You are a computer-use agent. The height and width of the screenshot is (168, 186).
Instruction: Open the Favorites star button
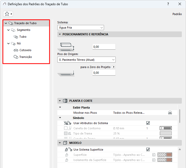point(8,14)
